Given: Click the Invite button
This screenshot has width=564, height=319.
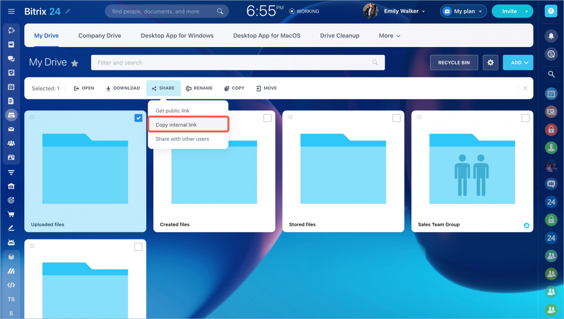Looking at the screenshot, I should point(509,11).
